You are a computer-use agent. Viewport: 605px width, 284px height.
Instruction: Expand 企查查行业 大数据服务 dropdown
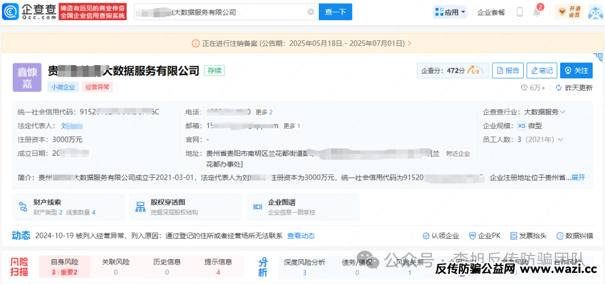point(544,112)
